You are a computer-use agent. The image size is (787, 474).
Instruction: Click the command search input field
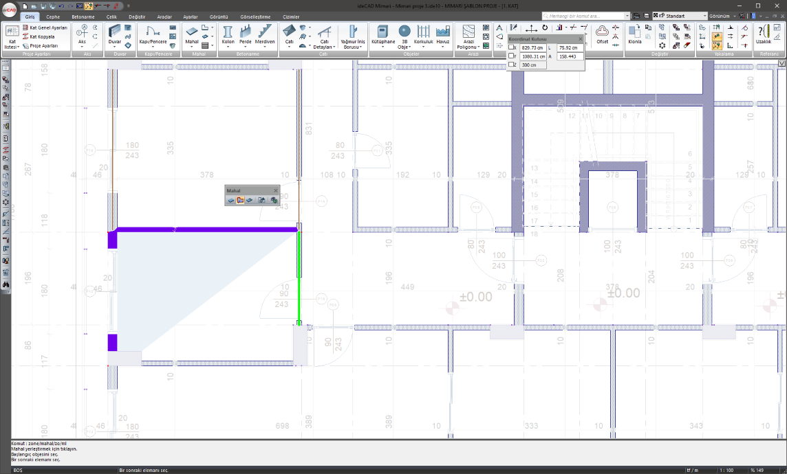585,16
